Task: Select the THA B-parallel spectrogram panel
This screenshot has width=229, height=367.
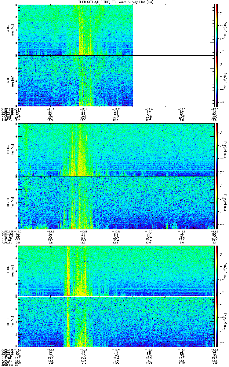Action: 116,81
